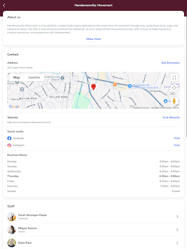187x249 pixels.
Task: Click the blue marker near map's lower right
Action: [x=165, y=101]
